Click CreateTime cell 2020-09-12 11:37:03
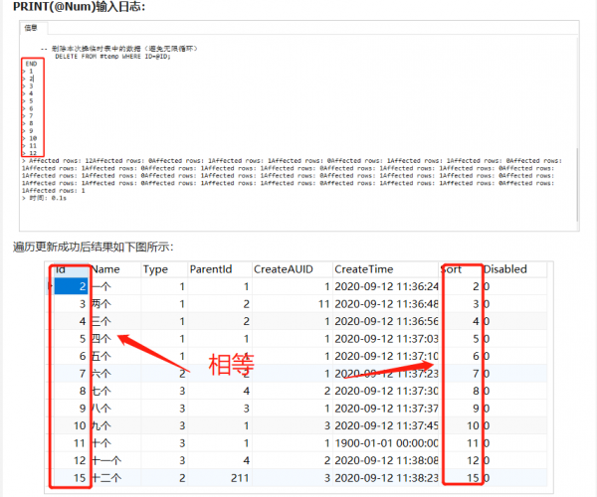Image resolution: width=597 pixels, height=497 pixels. click(386, 338)
